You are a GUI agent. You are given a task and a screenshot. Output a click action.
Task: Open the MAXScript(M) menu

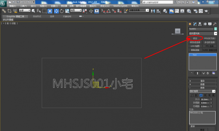pyautogui.click(x=120, y=6)
